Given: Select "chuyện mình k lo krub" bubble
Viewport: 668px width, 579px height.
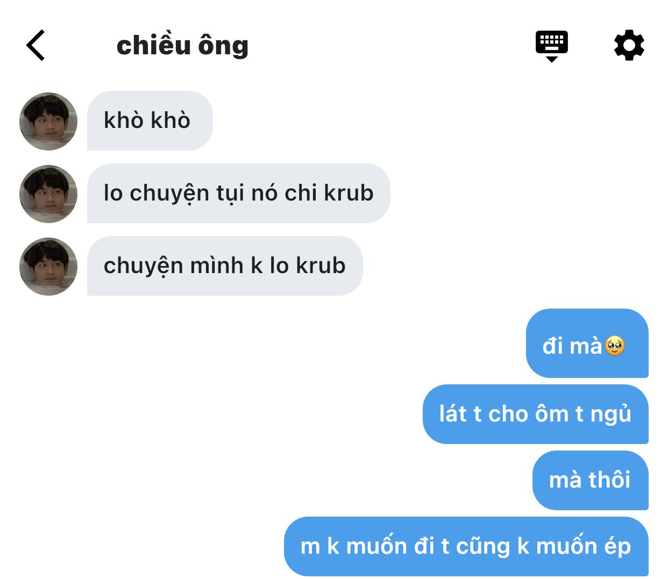Looking at the screenshot, I should (x=225, y=266).
